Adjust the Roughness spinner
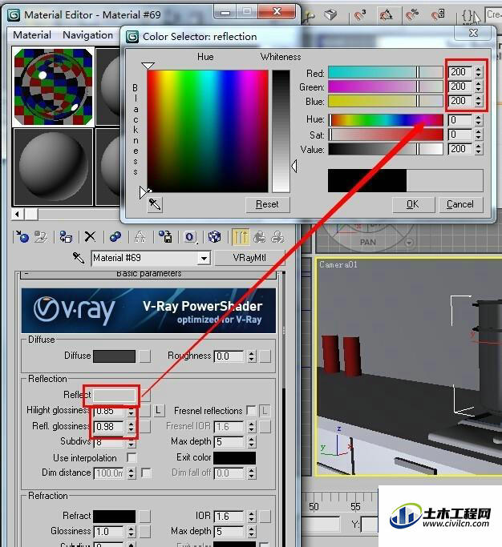This screenshot has width=502, height=547. 252,356
